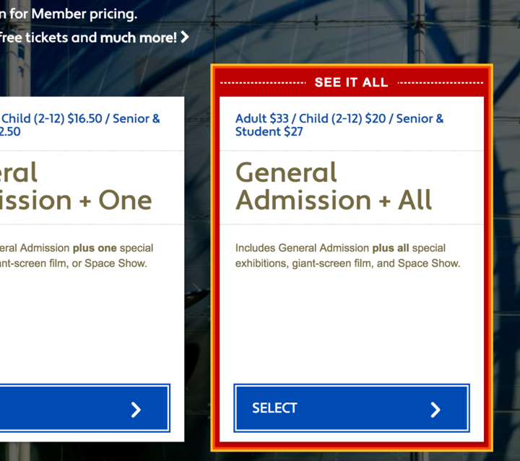Click "exhibitions, giant-screen film, and Space Show." description
This screenshot has width=520, height=461.
point(347,263)
